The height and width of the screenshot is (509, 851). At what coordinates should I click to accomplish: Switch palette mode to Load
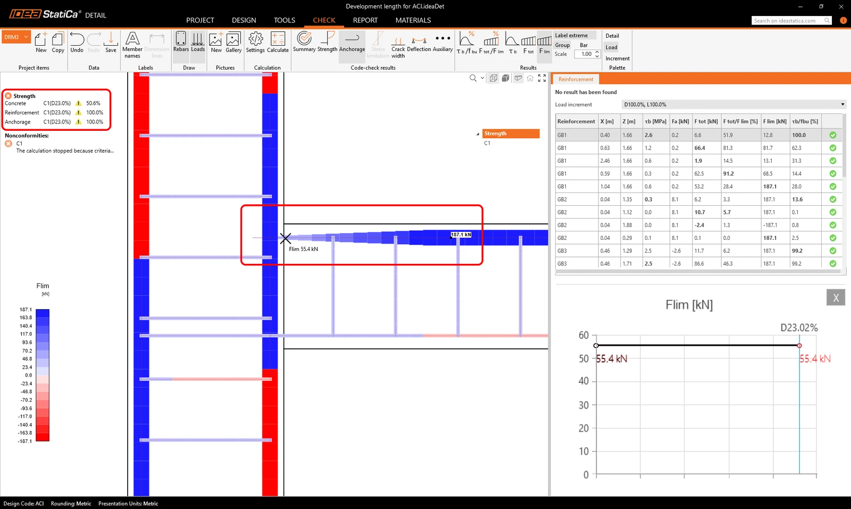pyautogui.click(x=612, y=47)
